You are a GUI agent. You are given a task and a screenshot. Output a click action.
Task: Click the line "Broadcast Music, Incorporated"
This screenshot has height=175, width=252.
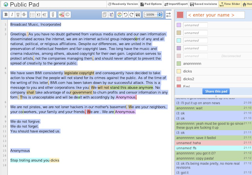tap(36, 24)
